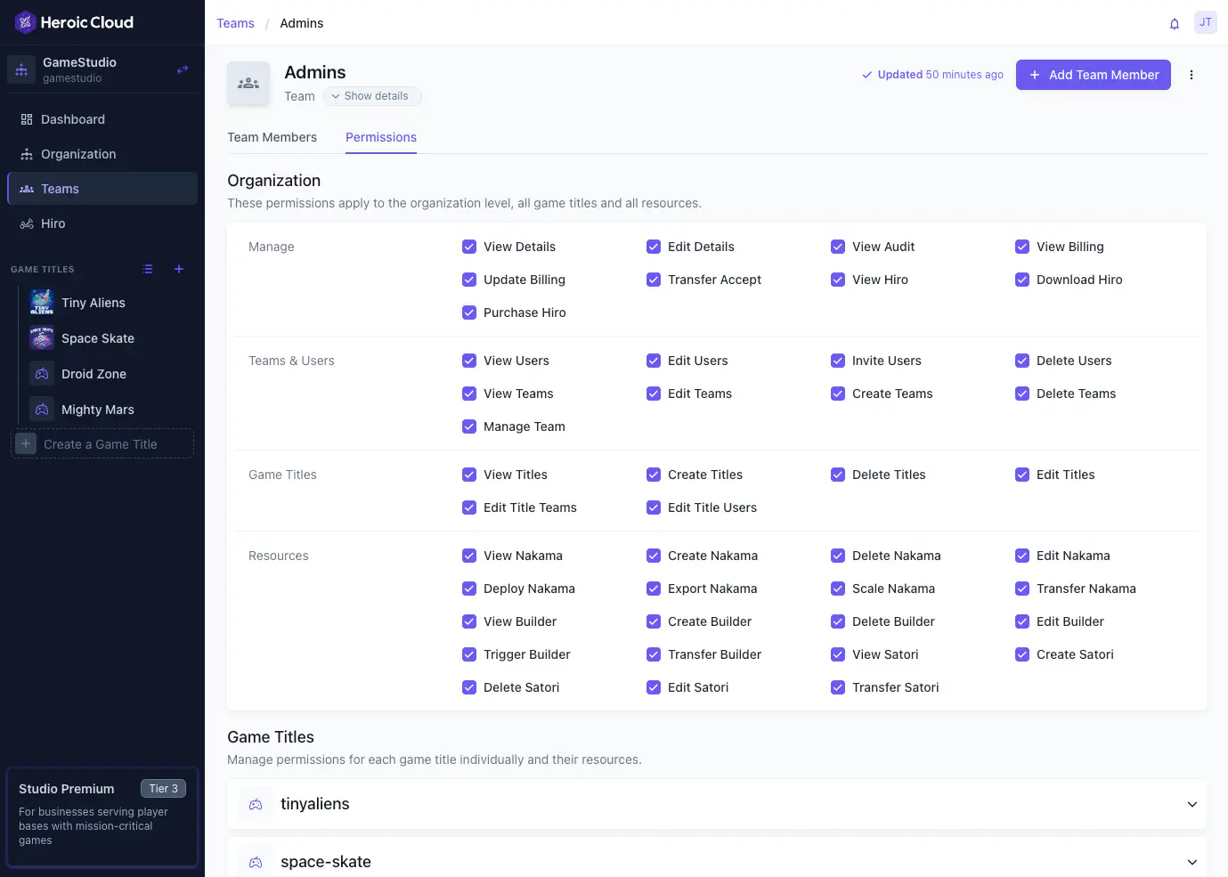This screenshot has width=1228, height=877.
Task: Select the Space Skate game icon
Action: pos(41,338)
